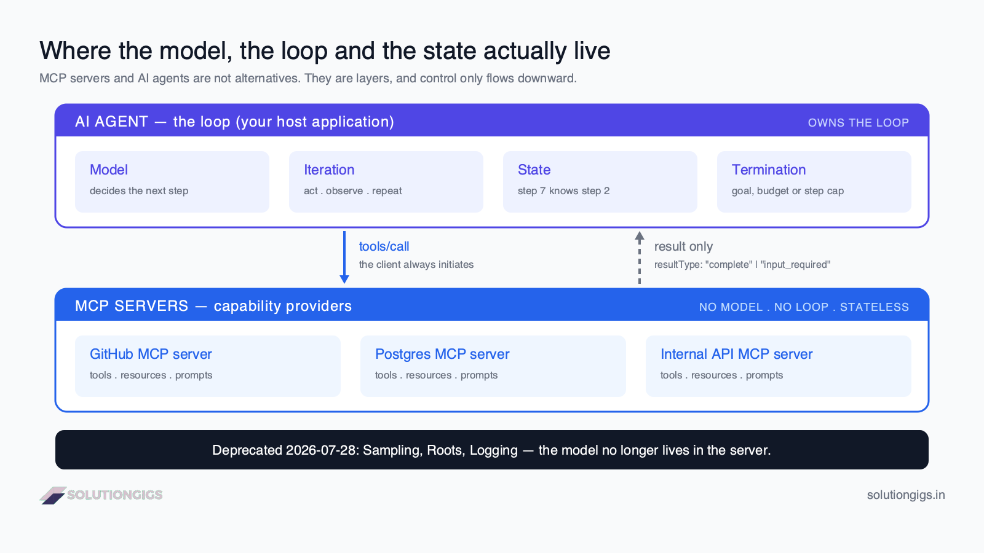984x553 pixels.
Task: Click the Termination card title
Action: (x=769, y=170)
